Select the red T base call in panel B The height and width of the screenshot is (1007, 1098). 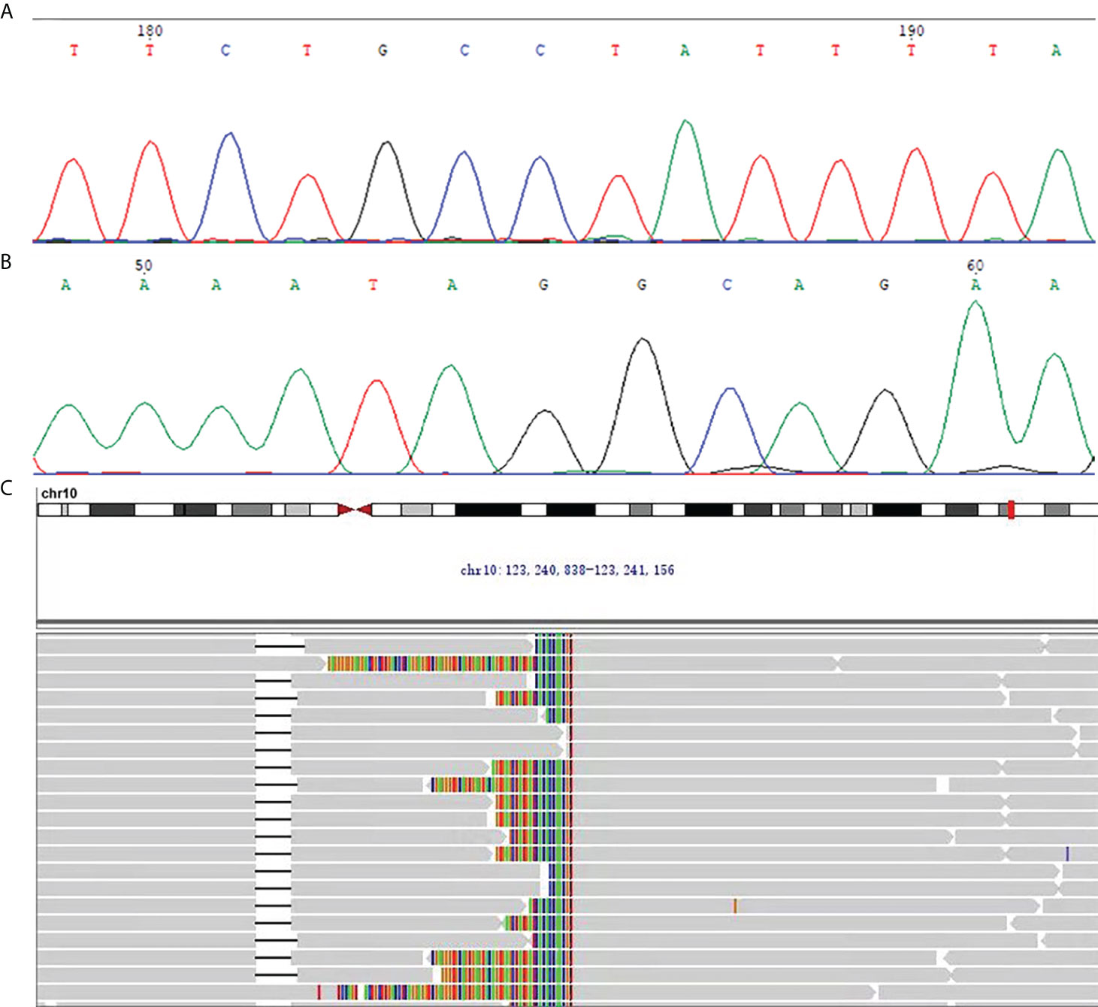[374, 285]
